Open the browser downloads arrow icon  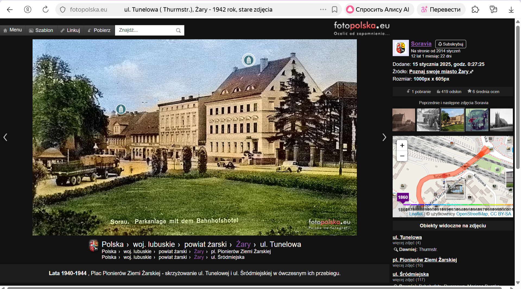coord(511,10)
